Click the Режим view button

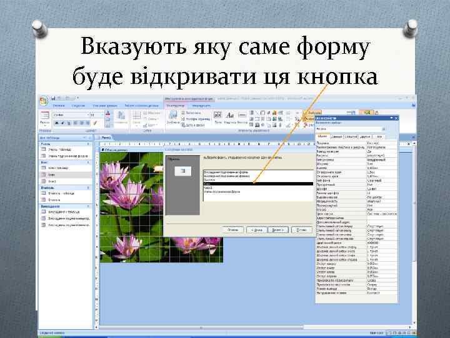click(45, 118)
